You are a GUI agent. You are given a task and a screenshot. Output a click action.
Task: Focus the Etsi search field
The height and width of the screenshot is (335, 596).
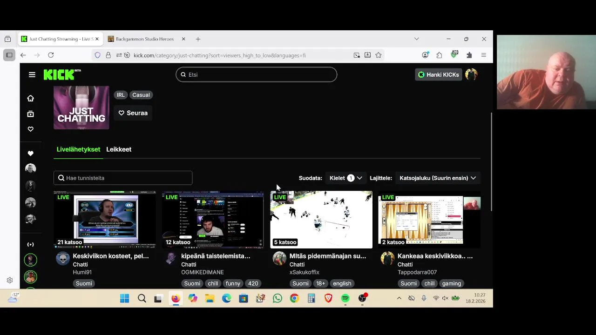pyautogui.click(x=257, y=74)
